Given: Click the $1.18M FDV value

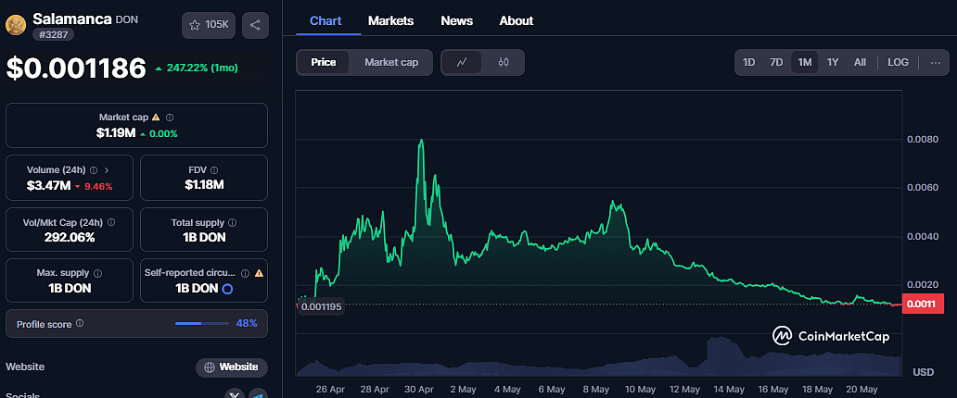Looking at the screenshot, I should [204, 186].
